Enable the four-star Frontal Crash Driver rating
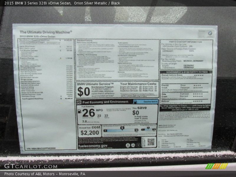The image size is (236, 177). [x=198, y=85]
